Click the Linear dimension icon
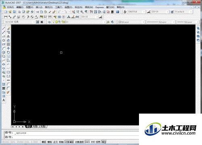The image size is (202, 145). [x=6, y=17]
